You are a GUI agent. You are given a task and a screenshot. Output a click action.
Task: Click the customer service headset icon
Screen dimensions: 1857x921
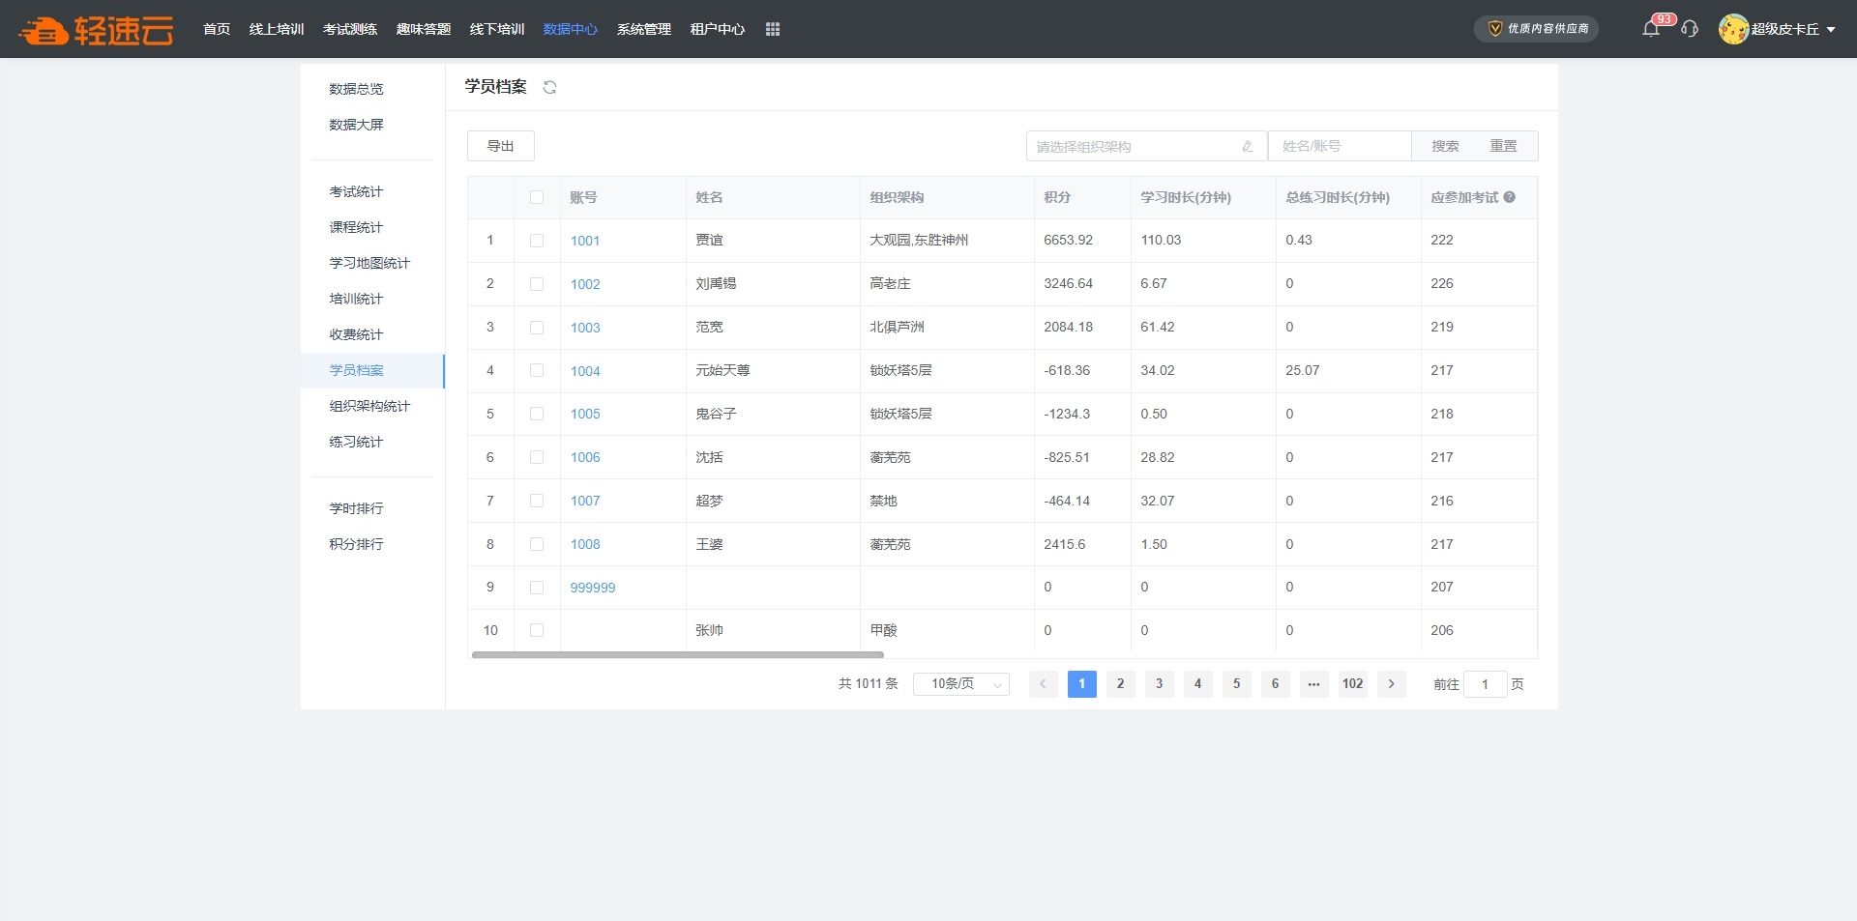coord(1690,29)
